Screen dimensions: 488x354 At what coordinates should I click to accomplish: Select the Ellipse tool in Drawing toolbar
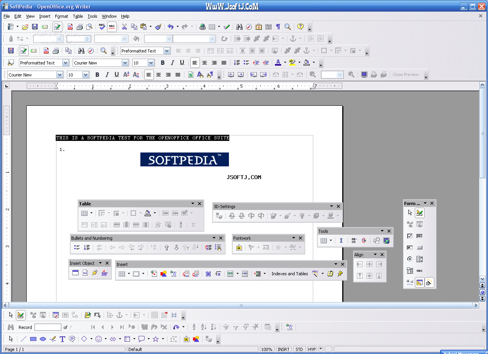(x=43, y=339)
